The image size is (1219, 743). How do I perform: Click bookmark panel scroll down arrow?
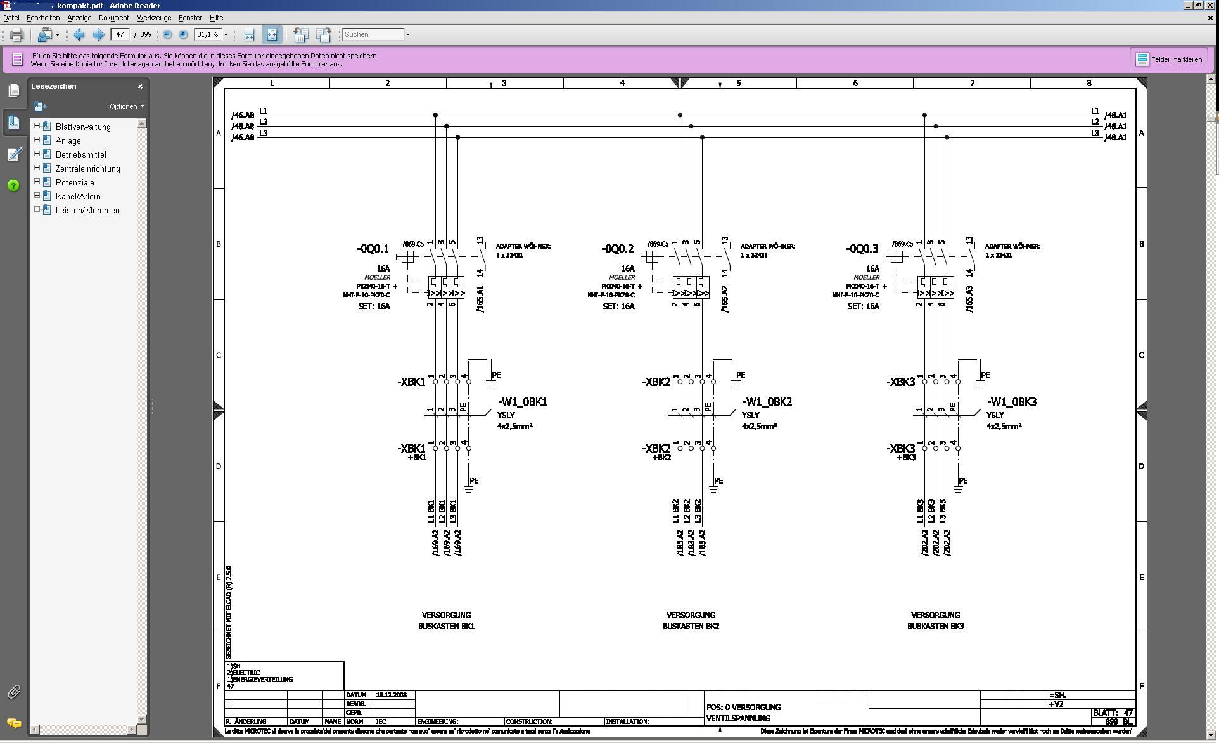(x=142, y=720)
